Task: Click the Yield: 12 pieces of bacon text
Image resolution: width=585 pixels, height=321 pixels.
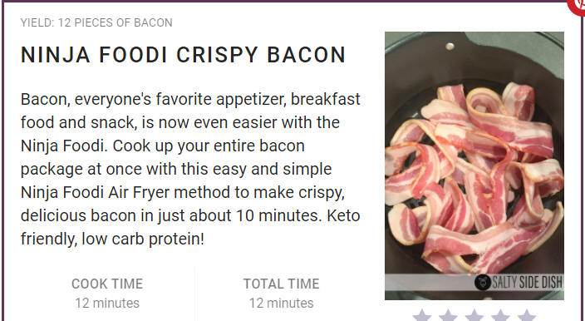Action: (96, 22)
